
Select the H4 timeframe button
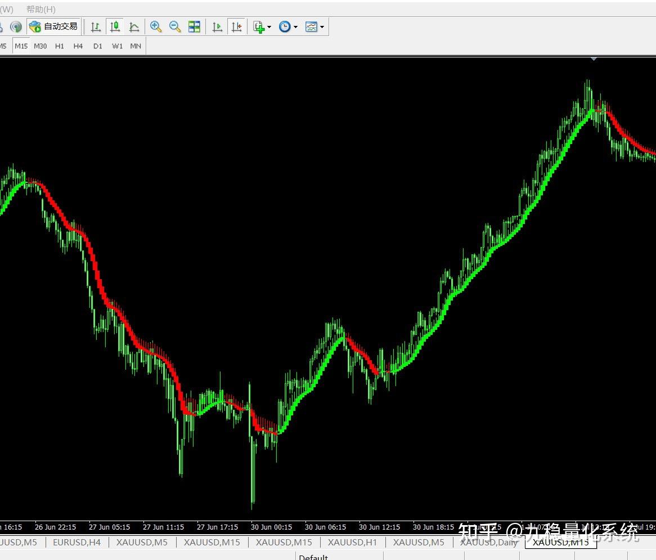pyautogui.click(x=78, y=46)
